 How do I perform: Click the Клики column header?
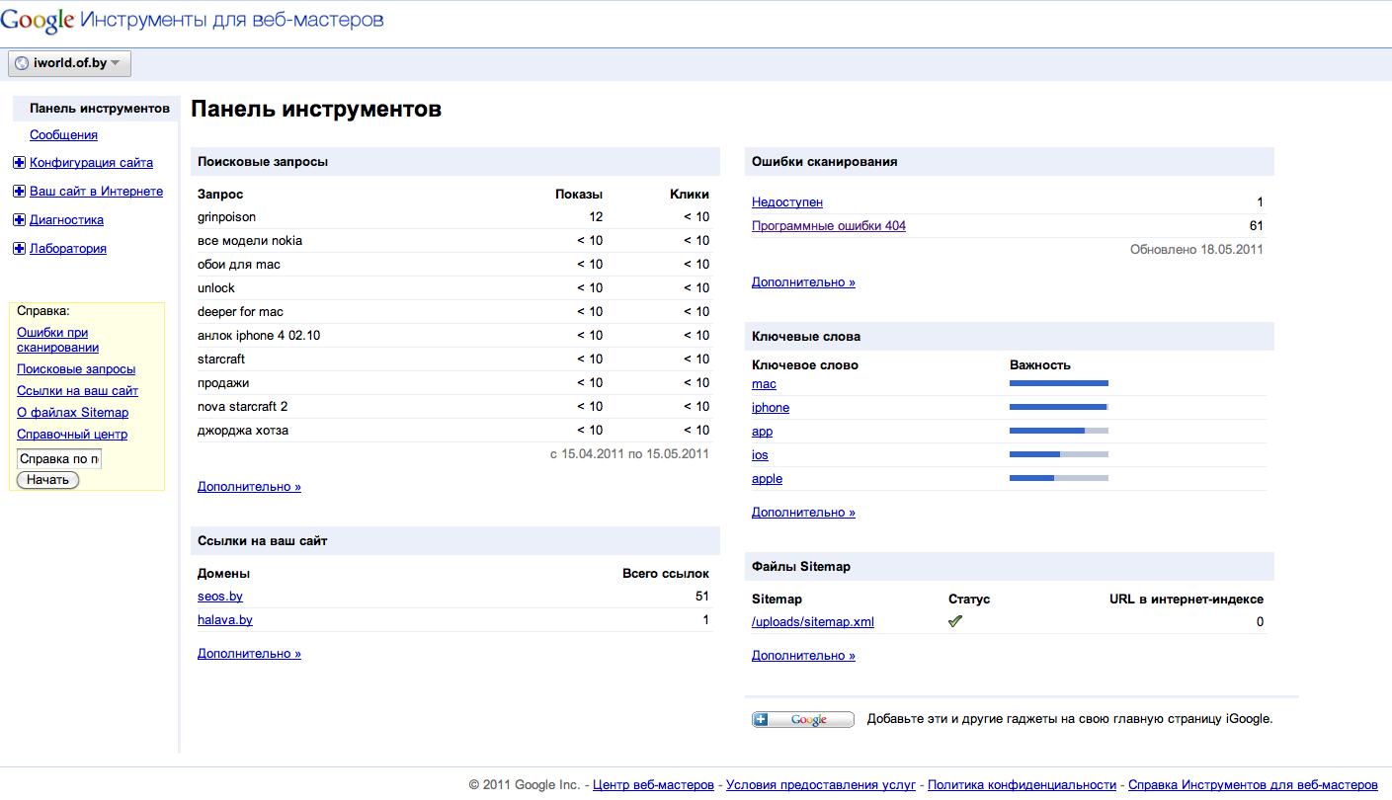[x=690, y=195]
